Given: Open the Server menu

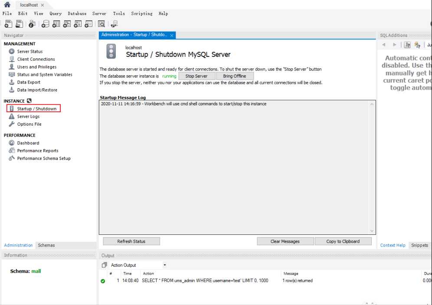Looking at the screenshot, I should pyautogui.click(x=99, y=13).
